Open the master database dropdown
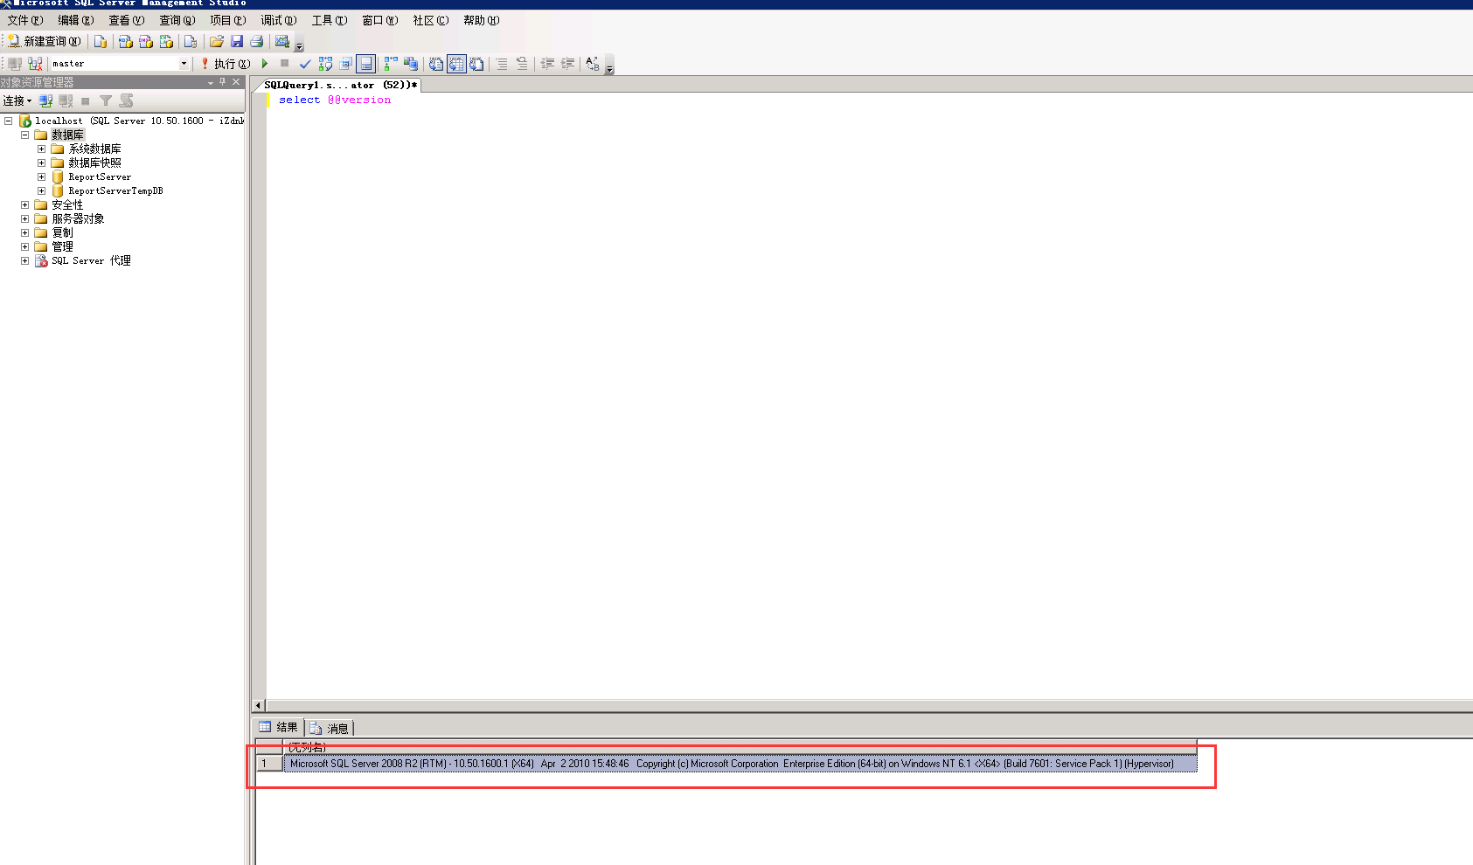Screen dimensions: 1473x865 click(184, 64)
